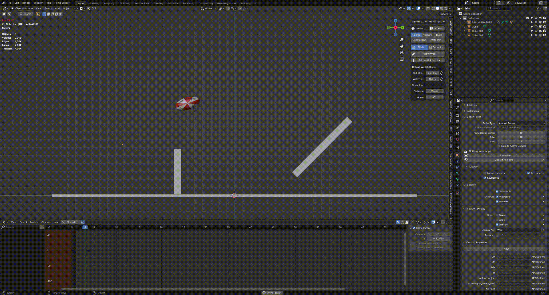Screen dimensions: 549x295
Task: Open the Bone properties tab icon
Action: pos(457,179)
